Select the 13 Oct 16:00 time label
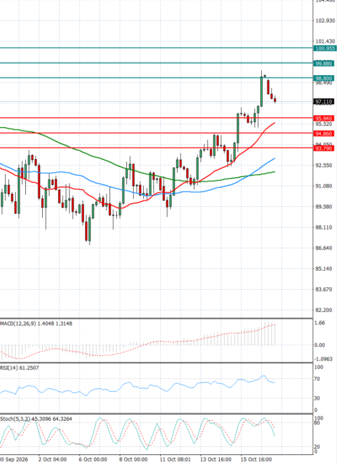 (216, 460)
